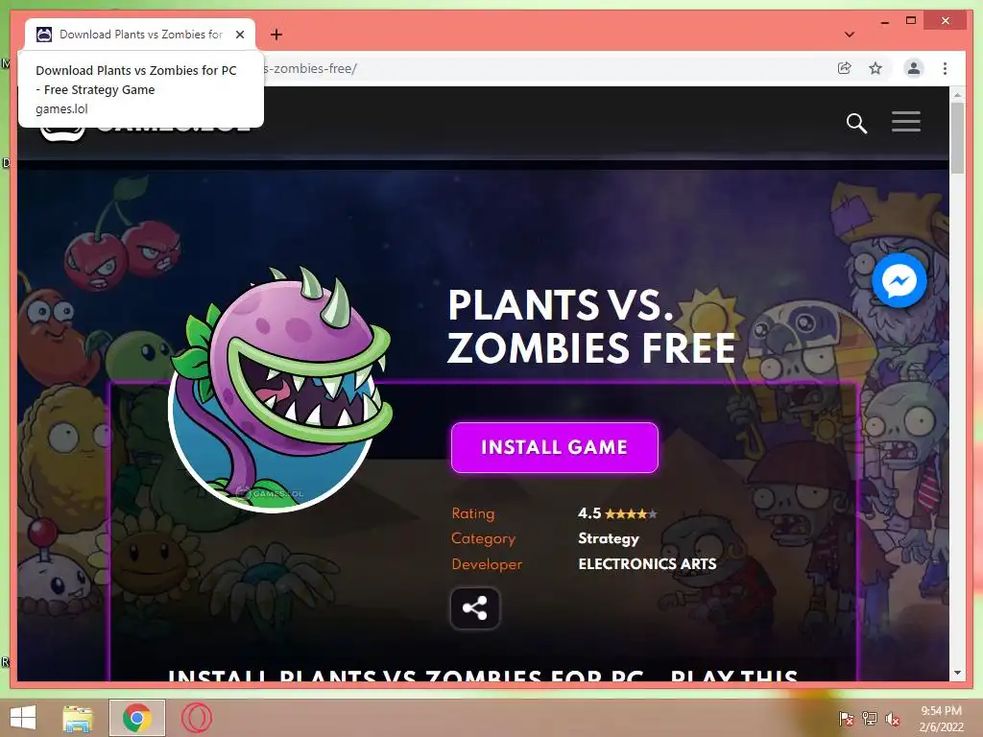This screenshot has width=983, height=737.
Task: Click the 4.5 star rating
Action: pos(617,513)
